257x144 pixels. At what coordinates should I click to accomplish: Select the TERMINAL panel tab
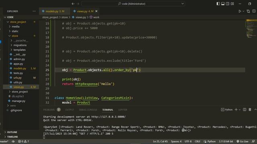[108, 110]
